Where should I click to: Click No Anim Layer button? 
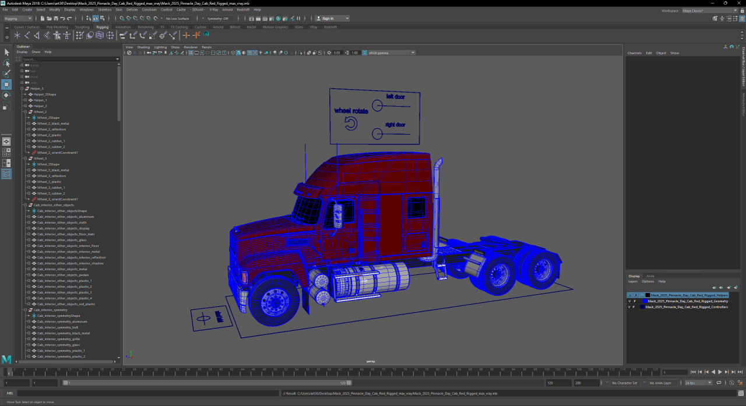[663, 383]
